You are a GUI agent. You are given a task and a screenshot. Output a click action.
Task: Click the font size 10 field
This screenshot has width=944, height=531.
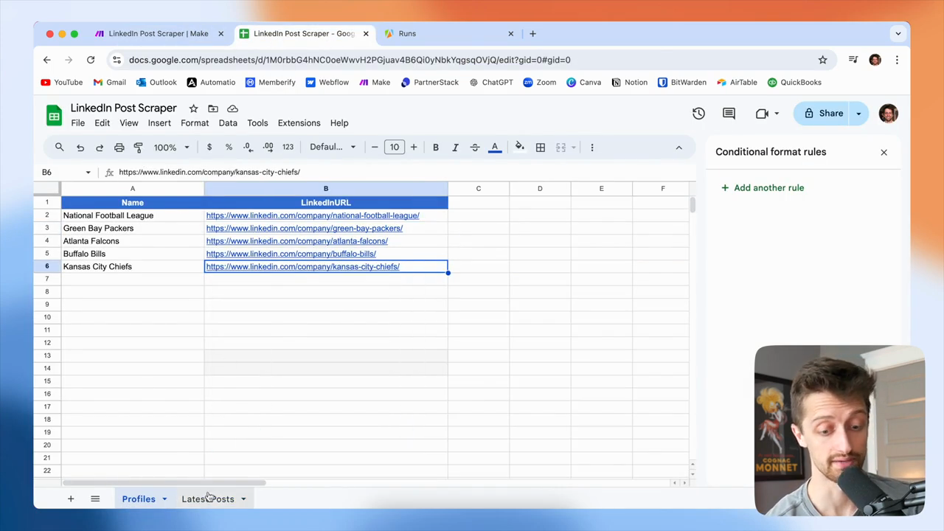point(395,147)
